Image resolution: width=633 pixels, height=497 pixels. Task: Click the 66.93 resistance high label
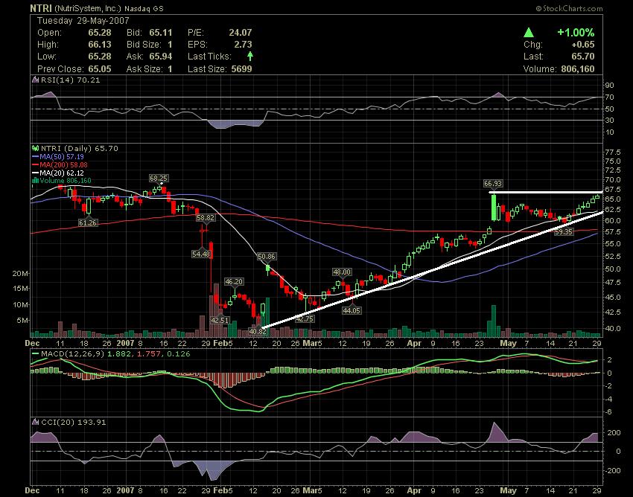[x=493, y=184]
